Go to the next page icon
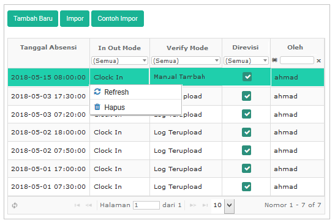Screen dimensions: 335x223 coord(193,205)
